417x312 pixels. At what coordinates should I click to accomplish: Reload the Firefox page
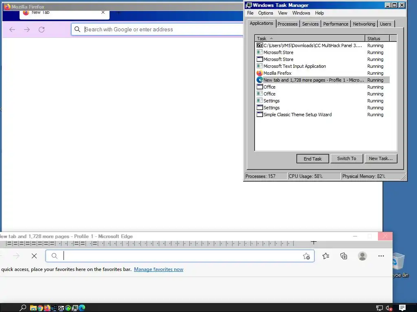[x=42, y=29]
